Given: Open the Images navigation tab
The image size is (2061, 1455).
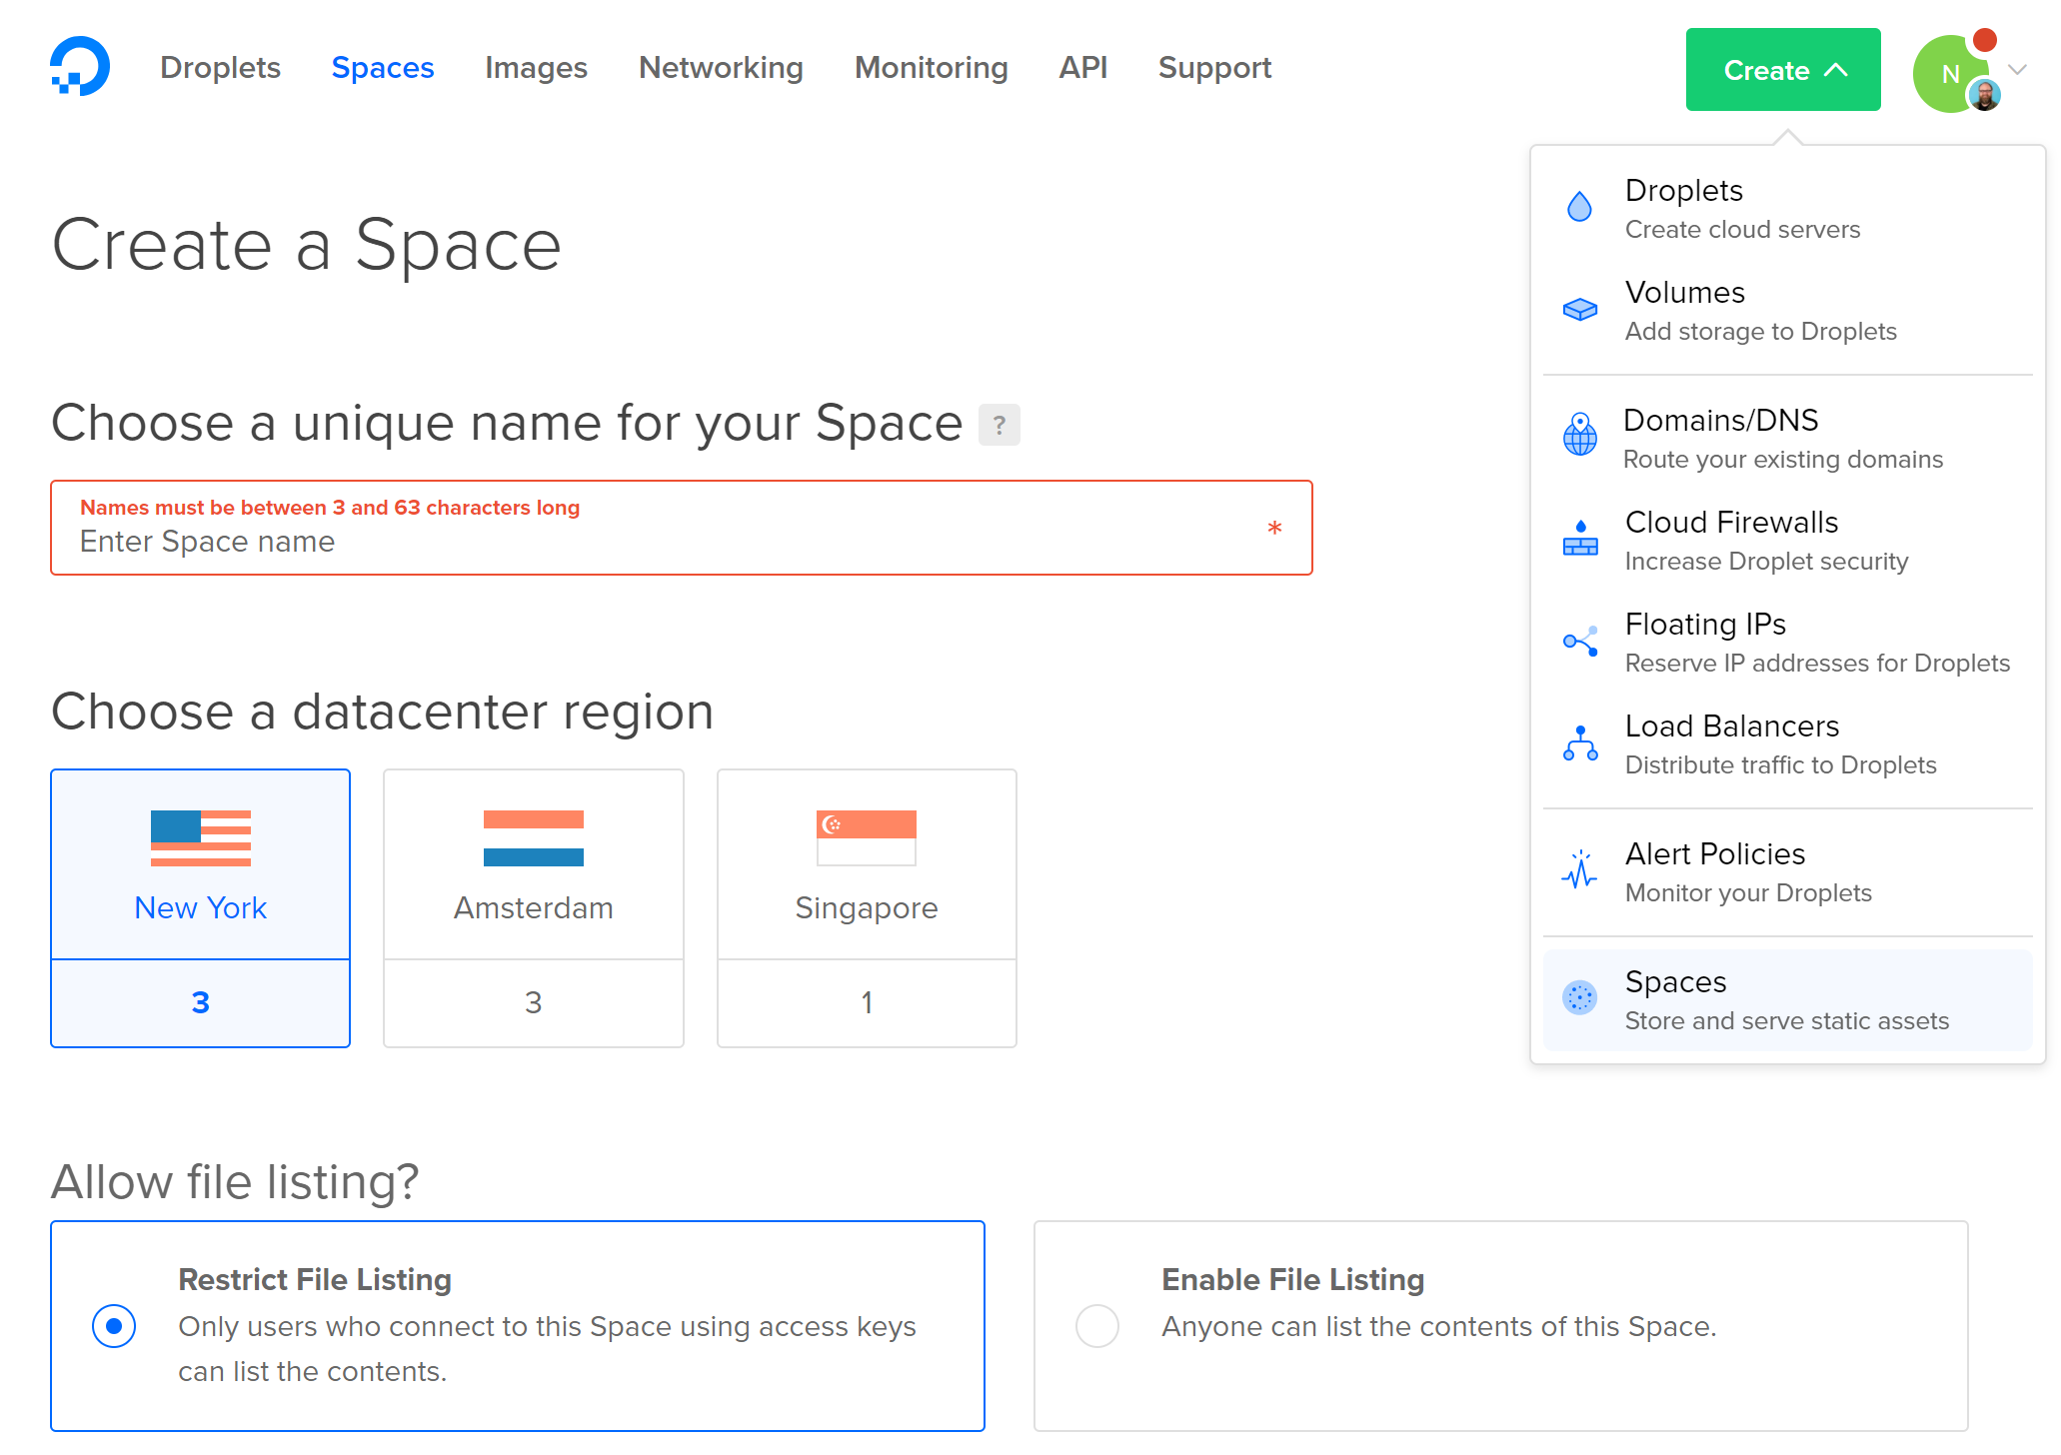Looking at the screenshot, I should pos(536,67).
